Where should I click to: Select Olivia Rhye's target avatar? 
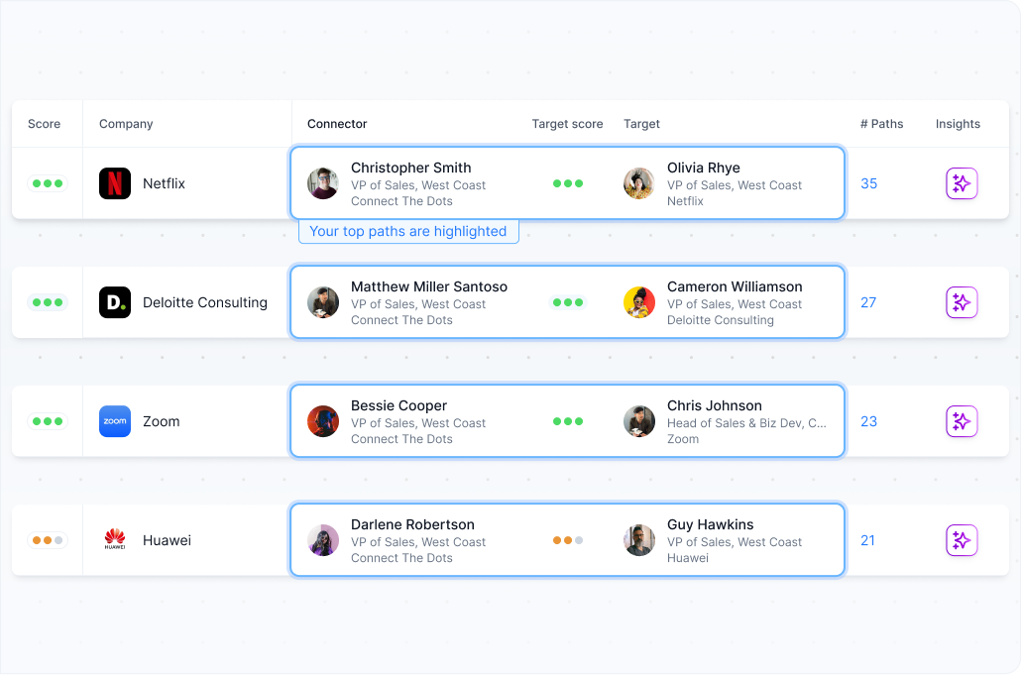click(639, 183)
